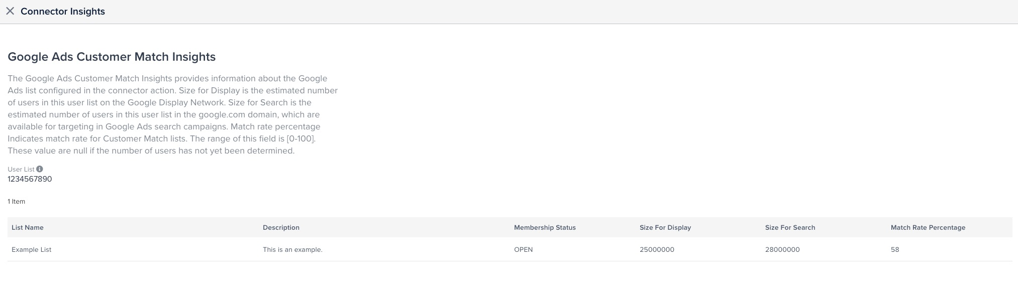The image size is (1018, 301).
Task: Click the OPEN membership status cell
Action: [523, 249]
